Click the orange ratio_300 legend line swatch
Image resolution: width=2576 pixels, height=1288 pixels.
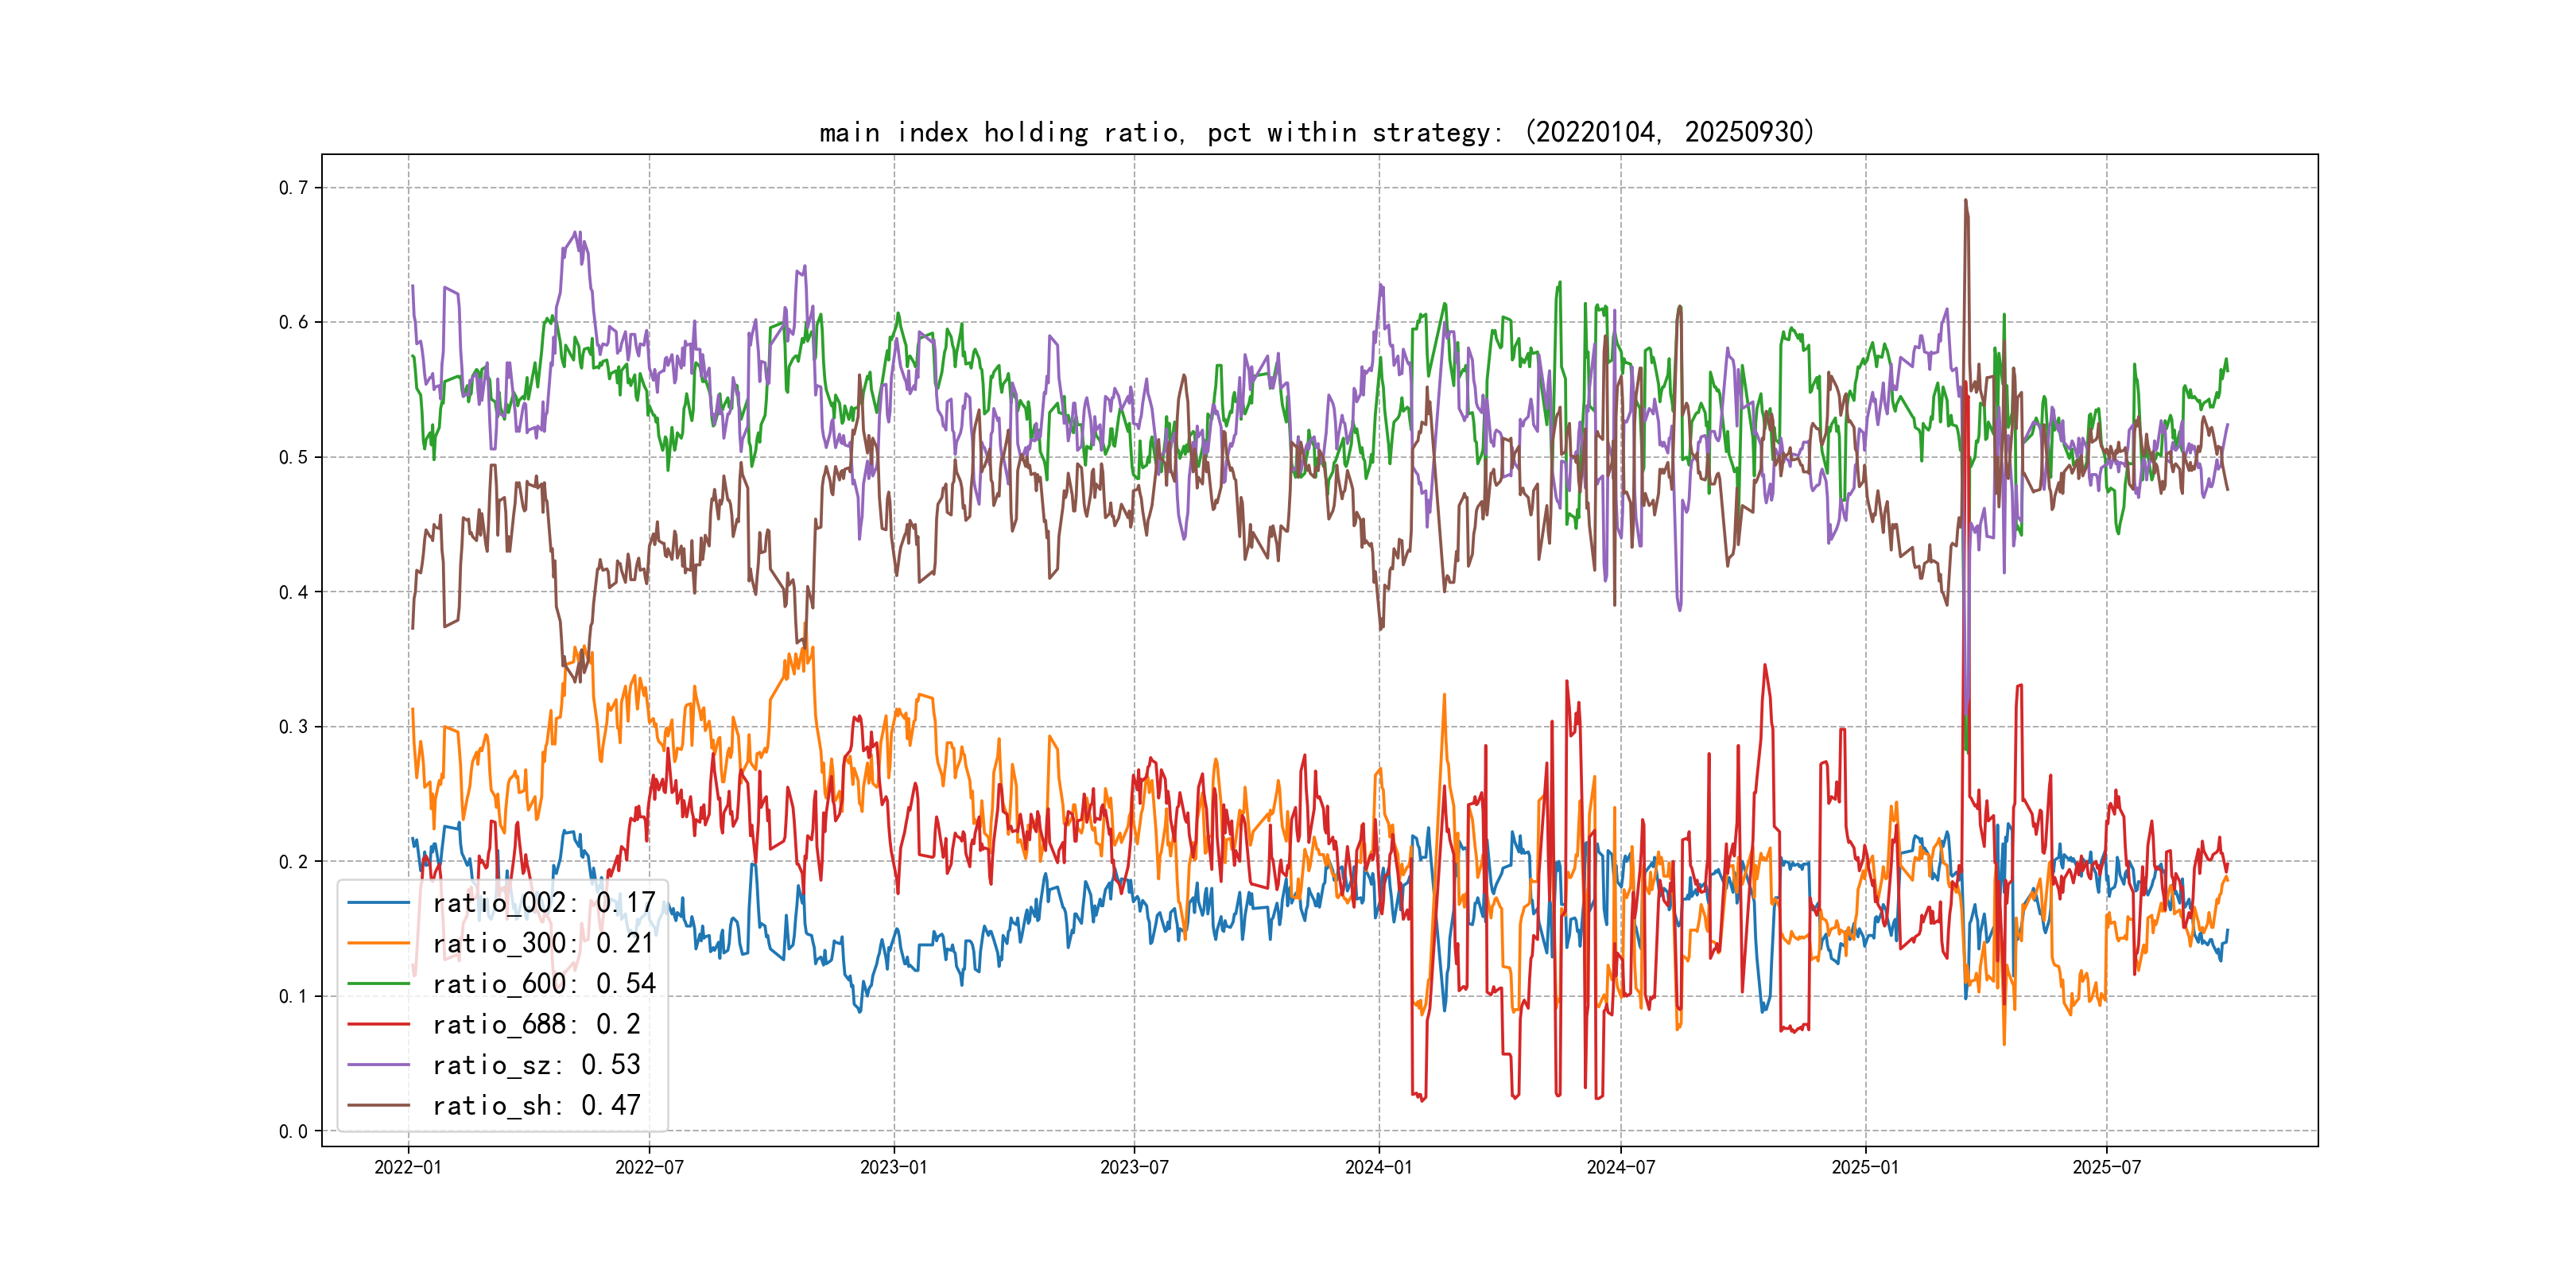pyautogui.click(x=378, y=943)
